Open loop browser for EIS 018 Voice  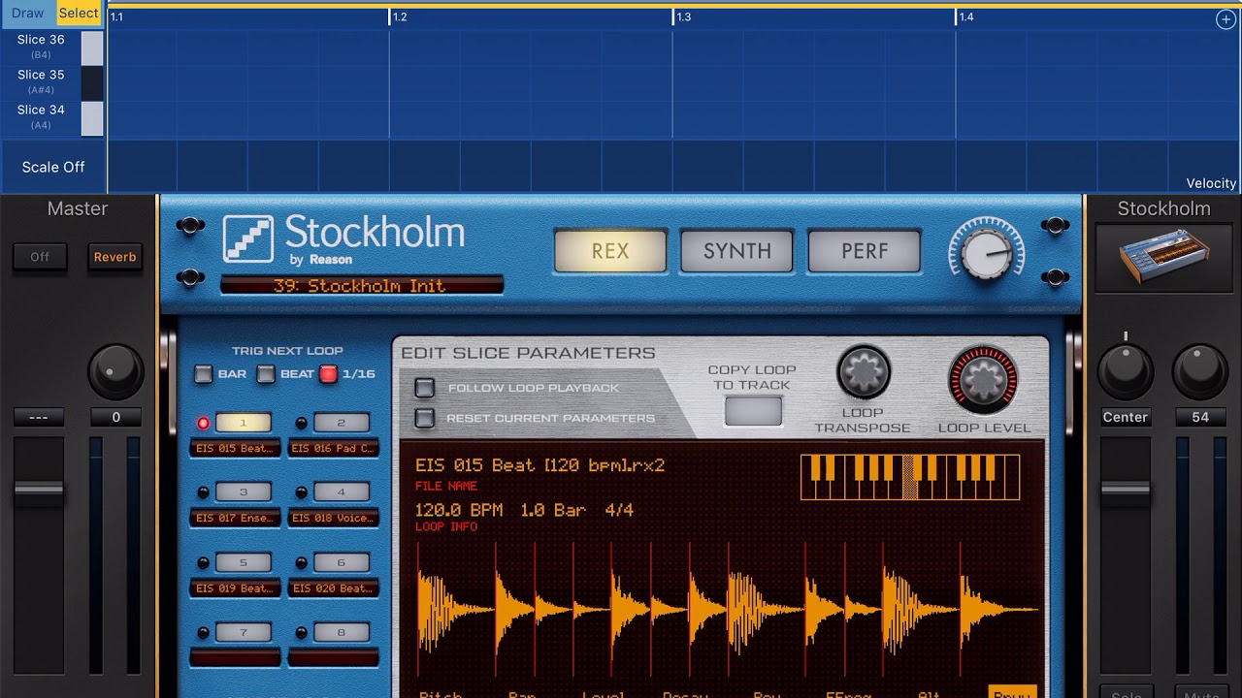(333, 519)
